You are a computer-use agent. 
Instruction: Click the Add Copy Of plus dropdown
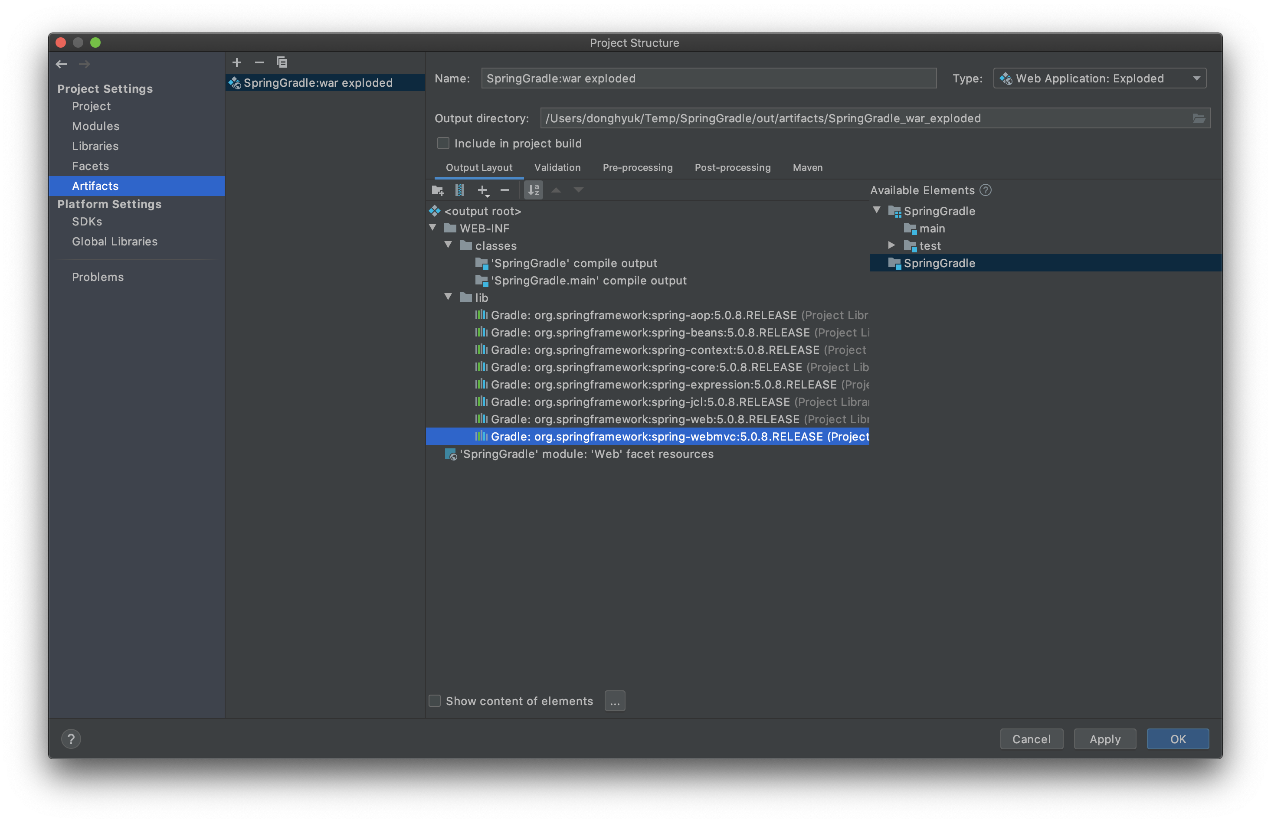(483, 190)
